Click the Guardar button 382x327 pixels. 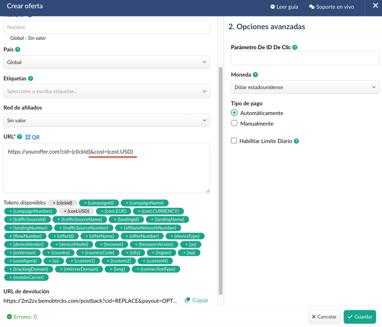coord(360,317)
